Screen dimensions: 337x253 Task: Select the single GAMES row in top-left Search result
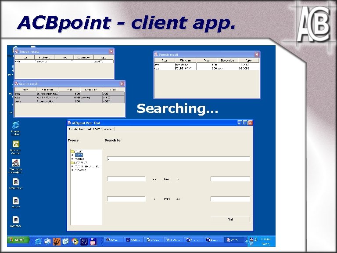64,61
